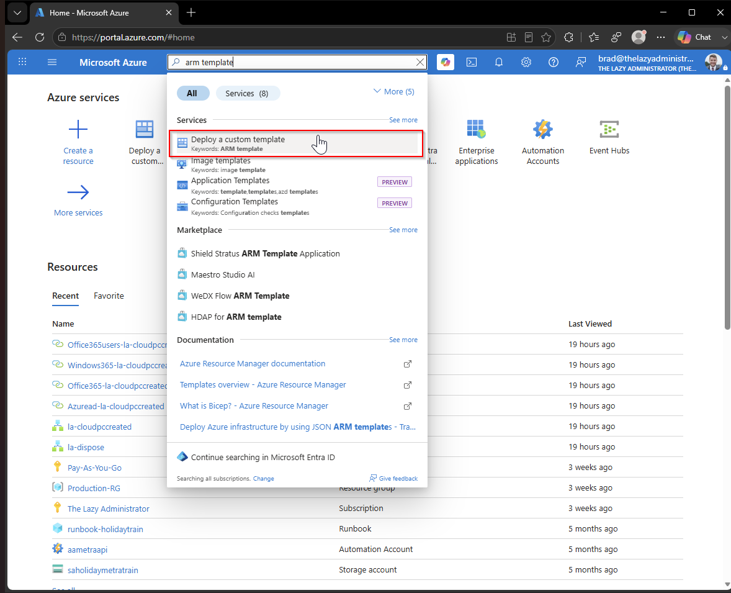Image resolution: width=731 pixels, height=593 pixels.
Task: Select Image templates search result
Action: [x=296, y=165]
